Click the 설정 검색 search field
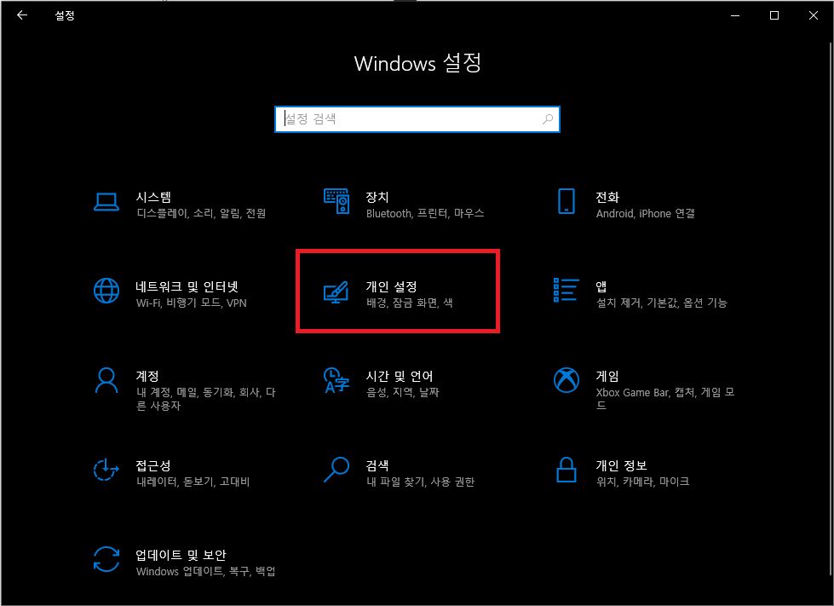This screenshot has width=834, height=606. click(417, 119)
